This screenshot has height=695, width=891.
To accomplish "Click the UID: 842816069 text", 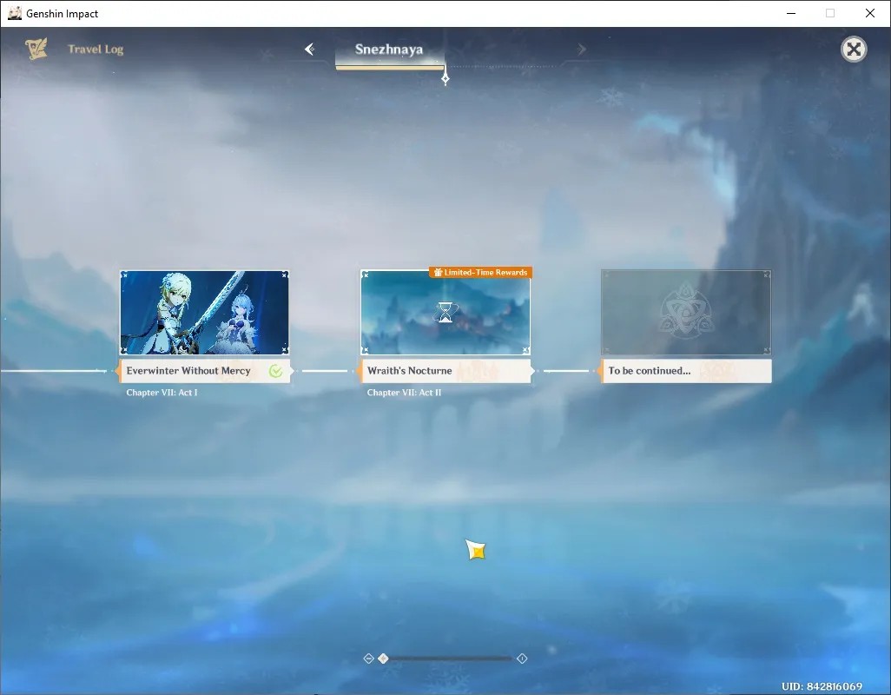I will [822, 686].
